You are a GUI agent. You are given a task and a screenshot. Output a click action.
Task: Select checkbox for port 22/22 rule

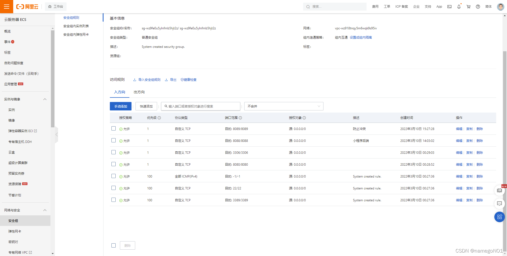point(114,188)
